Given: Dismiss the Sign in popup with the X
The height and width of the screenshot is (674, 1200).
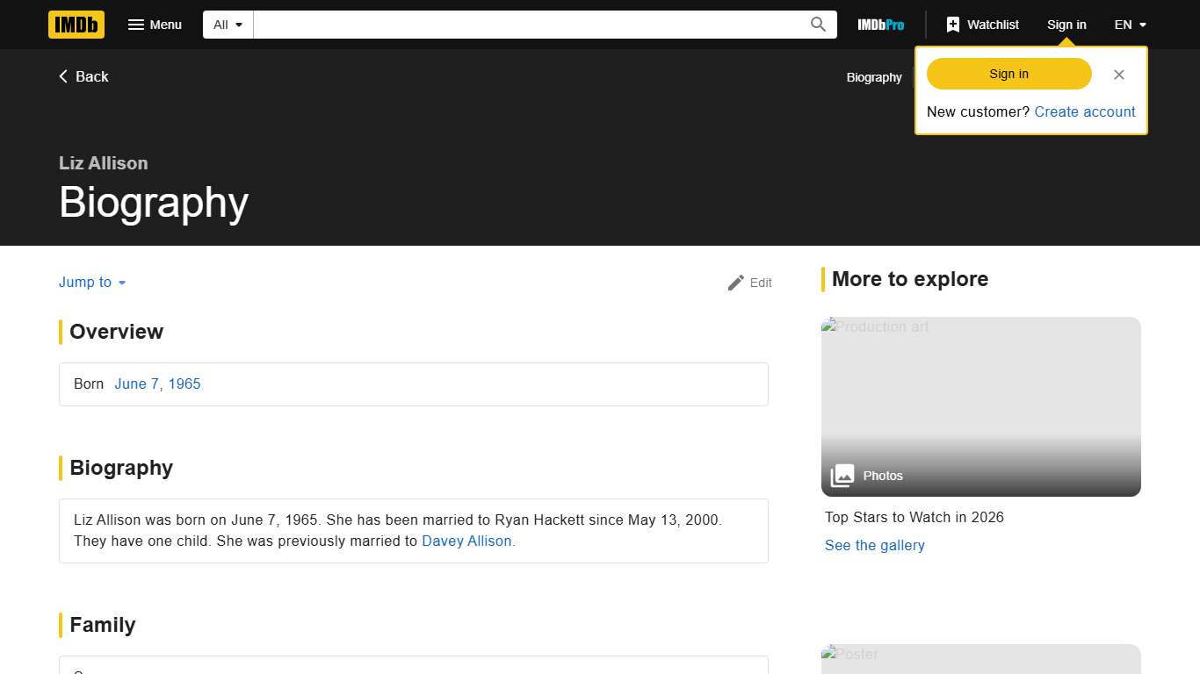Looking at the screenshot, I should tap(1118, 75).
